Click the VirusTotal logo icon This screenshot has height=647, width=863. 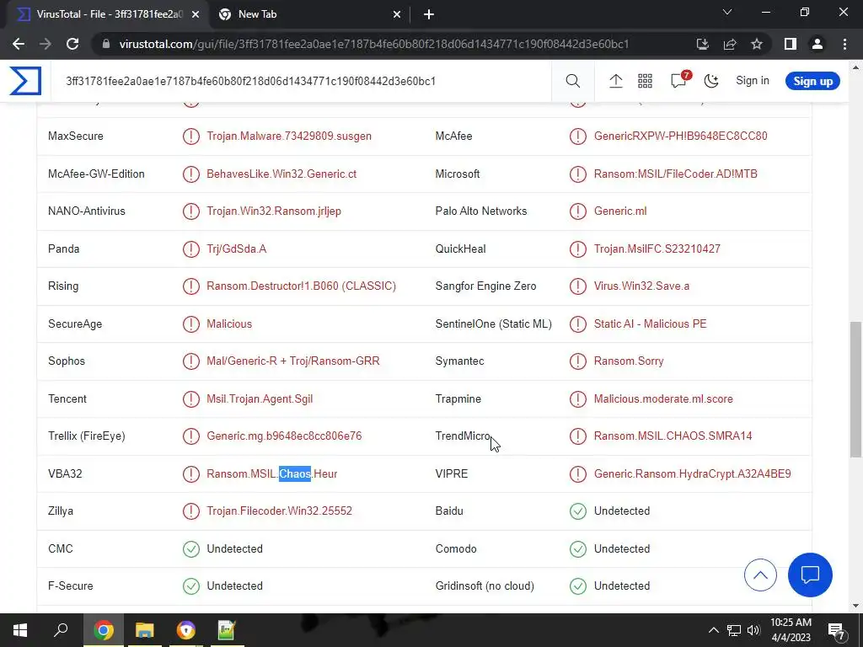pyautogui.click(x=25, y=81)
